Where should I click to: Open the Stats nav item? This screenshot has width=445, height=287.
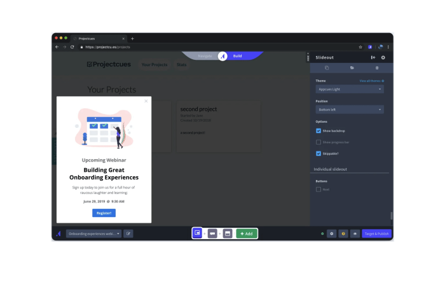click(181, 65)
